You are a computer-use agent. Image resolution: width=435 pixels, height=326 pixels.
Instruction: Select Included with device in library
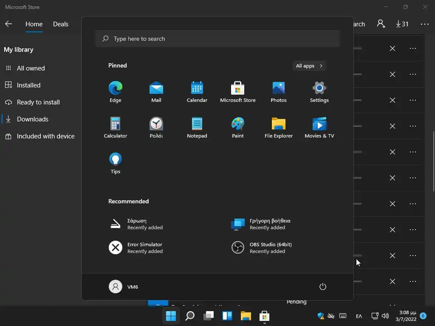pyautogui.click(x=40, y=136)
